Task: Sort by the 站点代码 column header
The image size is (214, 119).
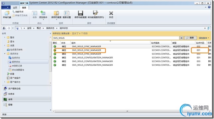Action: tap(201, 43)
